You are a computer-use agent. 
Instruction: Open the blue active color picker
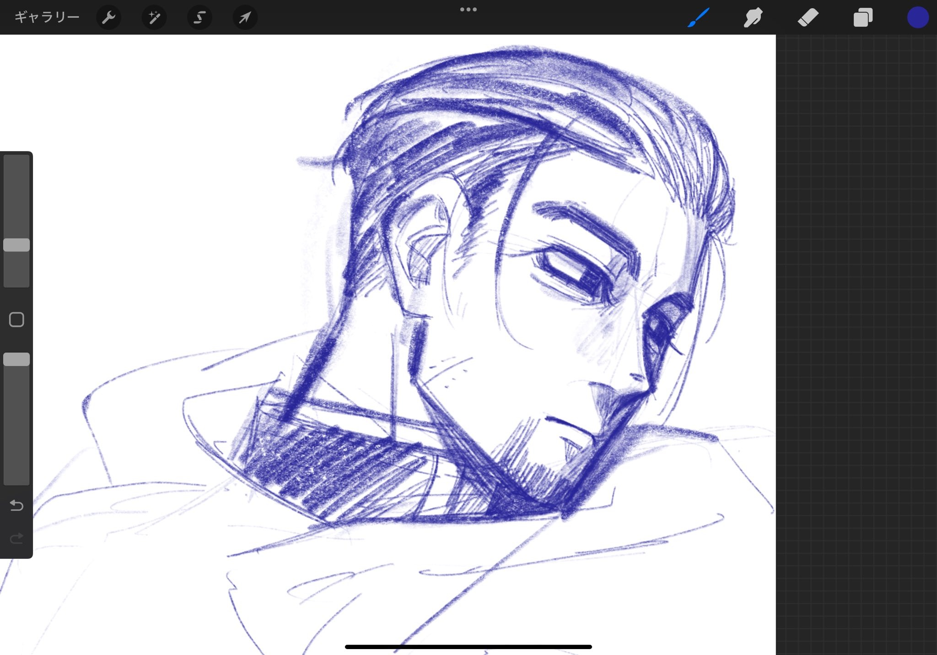pyautogui.click(x=917, y=17)
